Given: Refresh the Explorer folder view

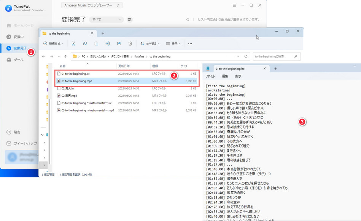Looking at the screenshot, I should (246, 56).
